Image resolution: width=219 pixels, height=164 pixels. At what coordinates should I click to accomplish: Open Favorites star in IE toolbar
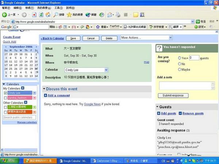[69, 15]
